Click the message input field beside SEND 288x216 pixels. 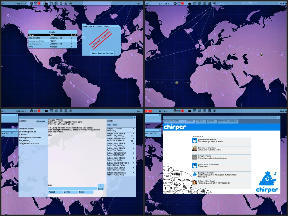tap(73, 189)
